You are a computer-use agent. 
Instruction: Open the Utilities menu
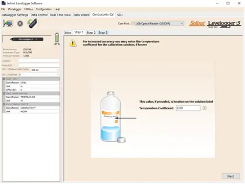[28, 9]
